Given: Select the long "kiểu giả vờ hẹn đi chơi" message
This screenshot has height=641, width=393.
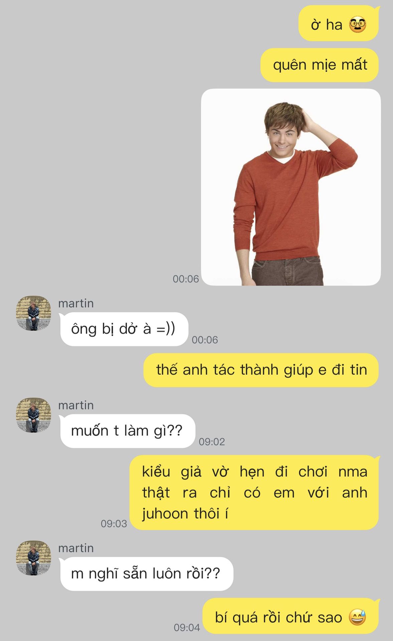Looking at the screenshot, I should click(254, 492).
